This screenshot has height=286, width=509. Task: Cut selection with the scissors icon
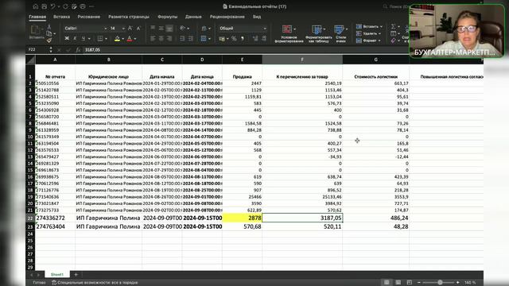coord(49,27)
